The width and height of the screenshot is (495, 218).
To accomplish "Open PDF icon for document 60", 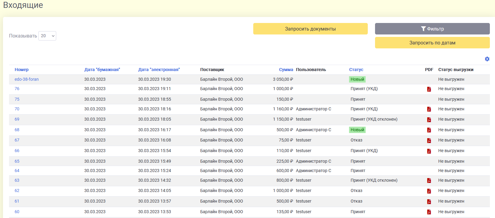I will click(429, 212).
